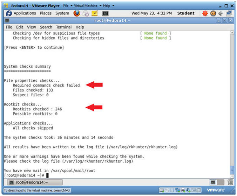The height and width of the screenshot is (196, 237).
Task: Click the last VMware device status icon
Action: point(199,190)
